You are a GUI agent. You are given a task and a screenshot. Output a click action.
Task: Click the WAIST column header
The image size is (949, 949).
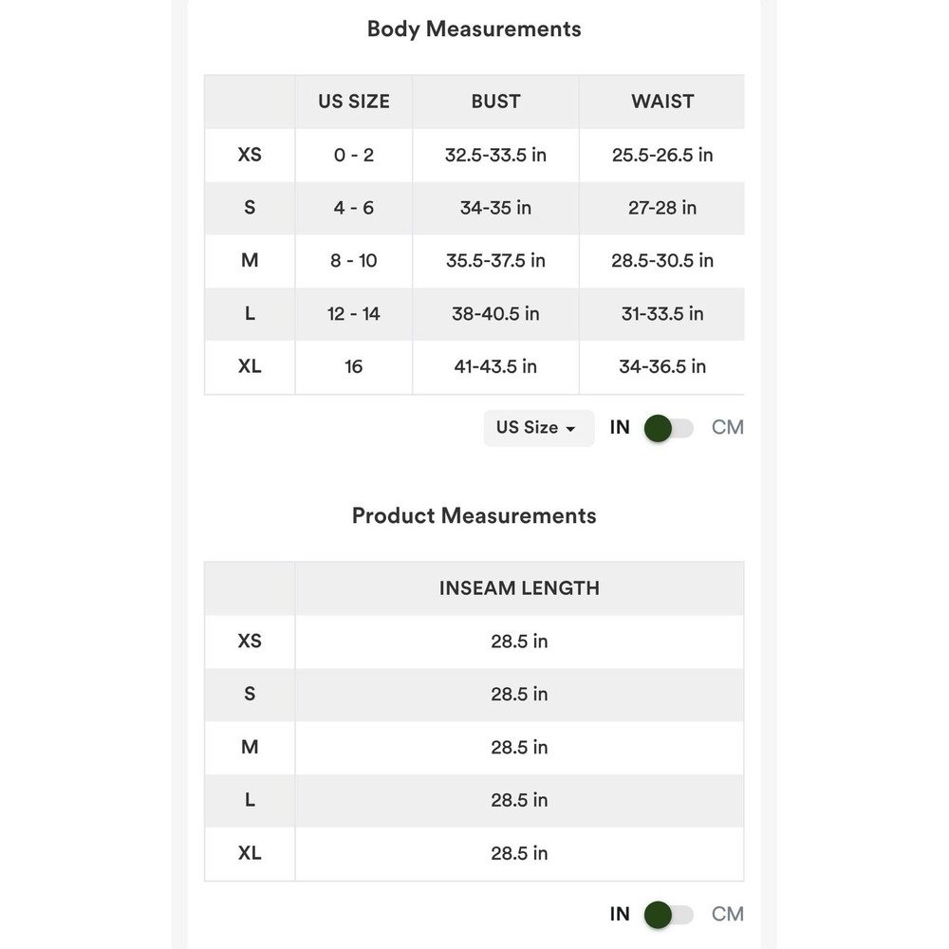click(662, 102)
